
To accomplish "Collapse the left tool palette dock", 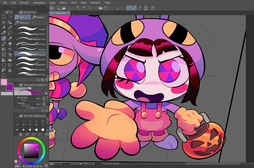I will coord(1,7).
